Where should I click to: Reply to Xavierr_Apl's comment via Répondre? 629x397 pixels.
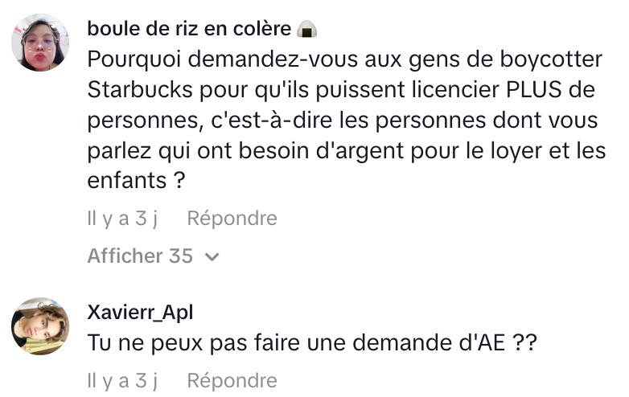click(232, 381)
